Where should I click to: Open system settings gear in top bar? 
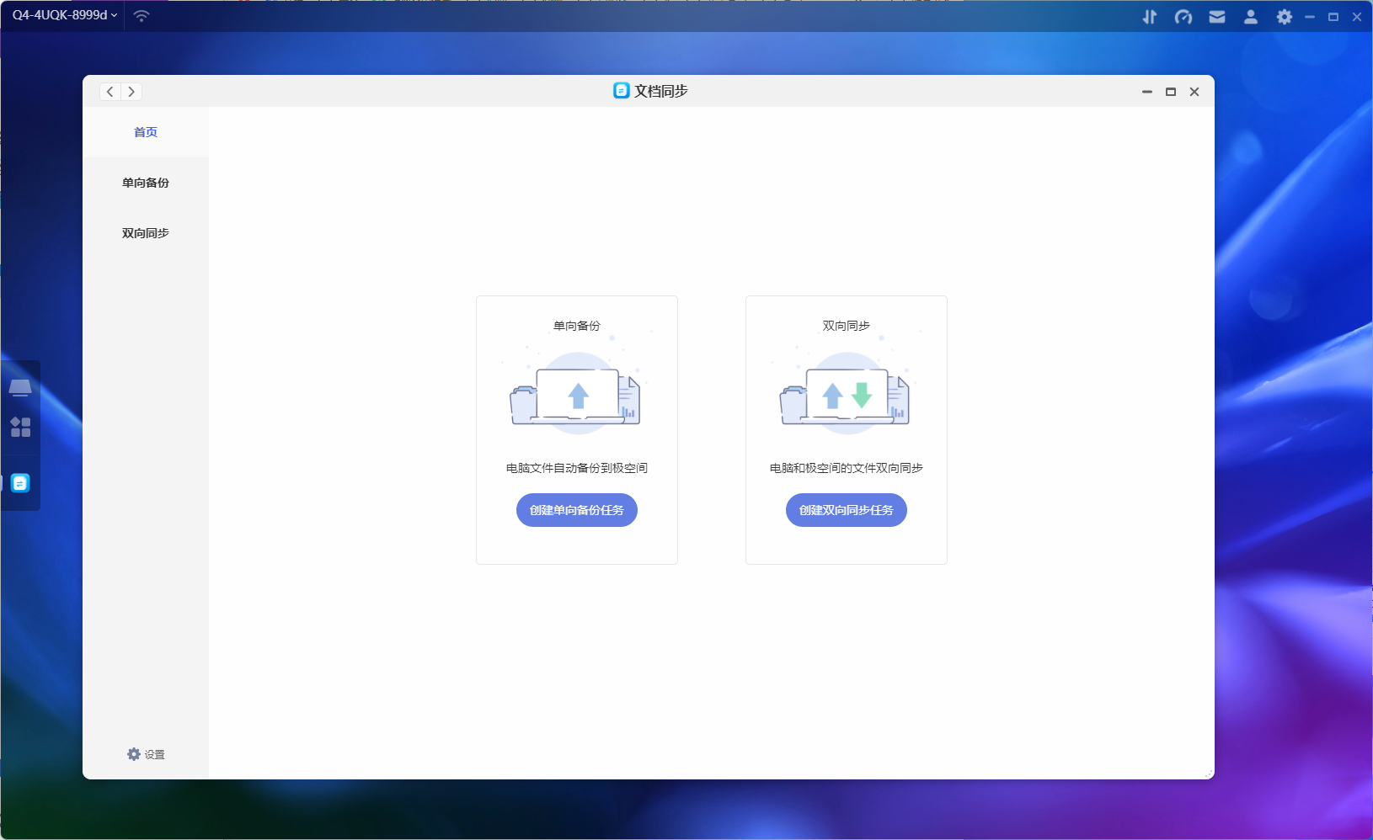(x=1284, y=17)
